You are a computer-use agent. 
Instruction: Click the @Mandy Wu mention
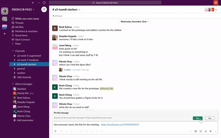(x=107, y=88)
